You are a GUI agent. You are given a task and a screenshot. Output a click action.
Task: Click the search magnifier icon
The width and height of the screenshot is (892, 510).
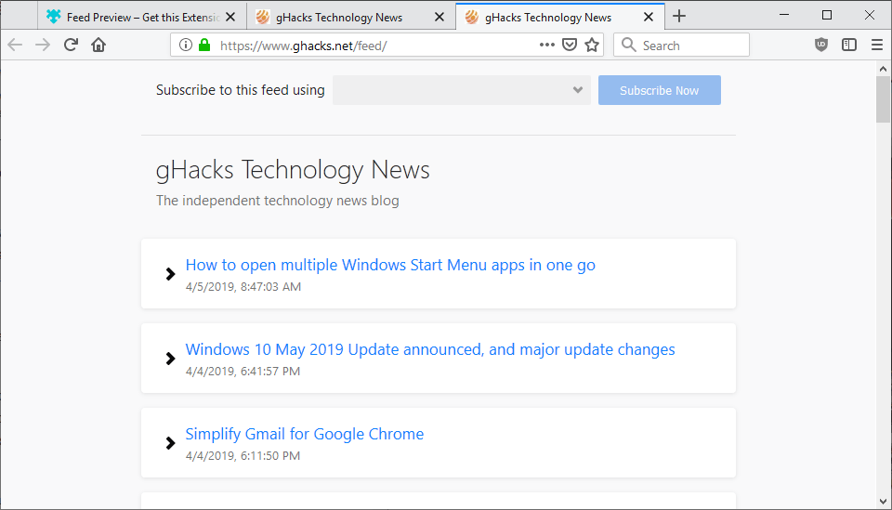click(x=629, y=45)
